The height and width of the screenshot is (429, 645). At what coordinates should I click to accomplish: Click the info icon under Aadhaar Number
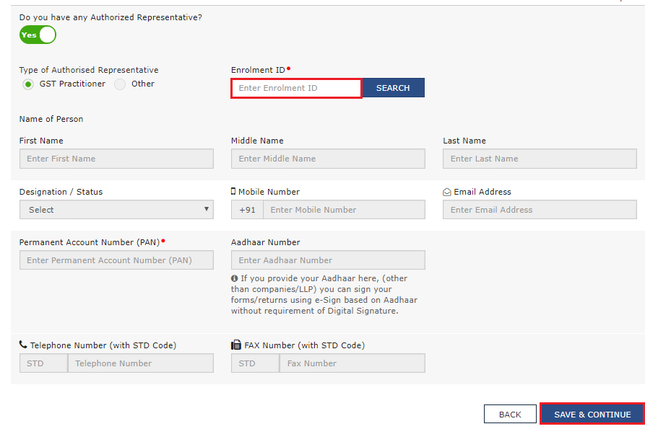(x=235, y=278)
